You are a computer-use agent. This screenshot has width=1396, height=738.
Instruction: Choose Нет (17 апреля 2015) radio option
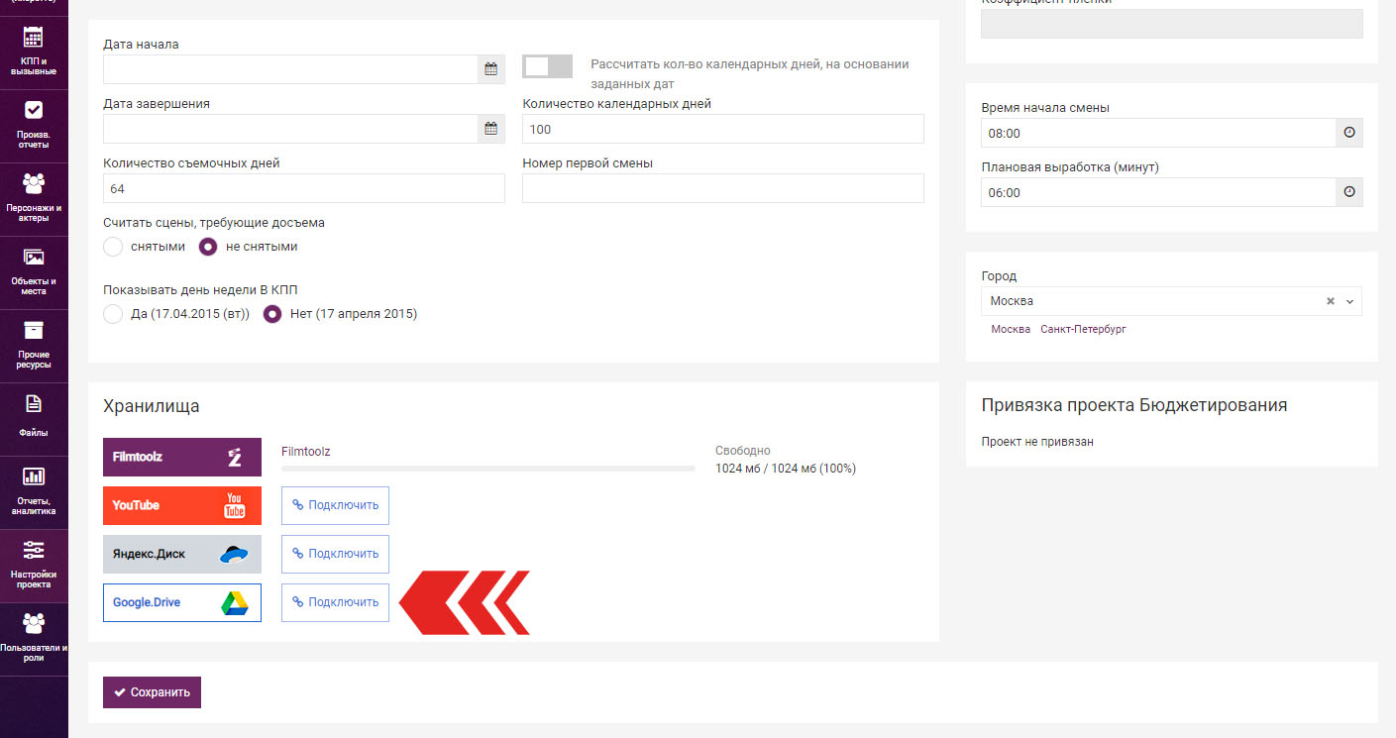pos(272,314)
